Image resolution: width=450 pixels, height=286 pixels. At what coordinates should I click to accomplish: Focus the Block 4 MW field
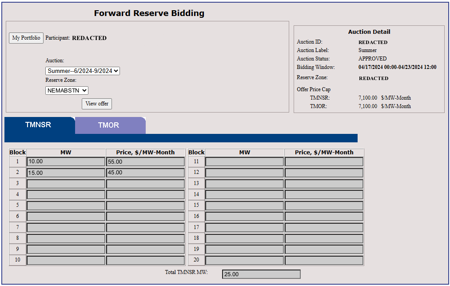[66, 194]
